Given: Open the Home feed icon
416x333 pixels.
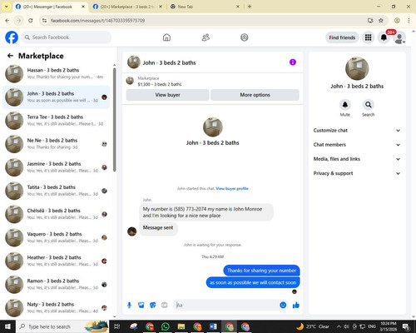Looking at the screenshot, I should [x=166, y=37].
